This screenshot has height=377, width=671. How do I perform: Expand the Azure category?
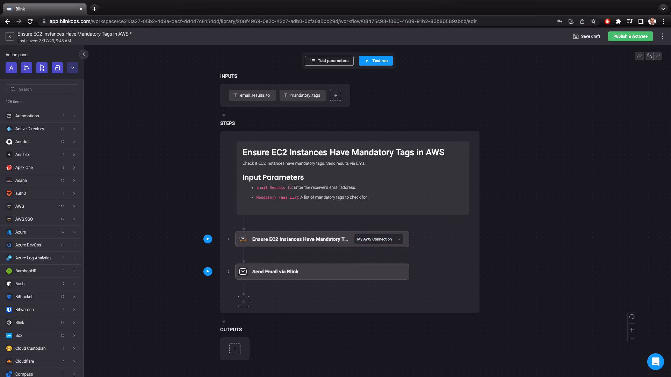click(x=41, y=232)
